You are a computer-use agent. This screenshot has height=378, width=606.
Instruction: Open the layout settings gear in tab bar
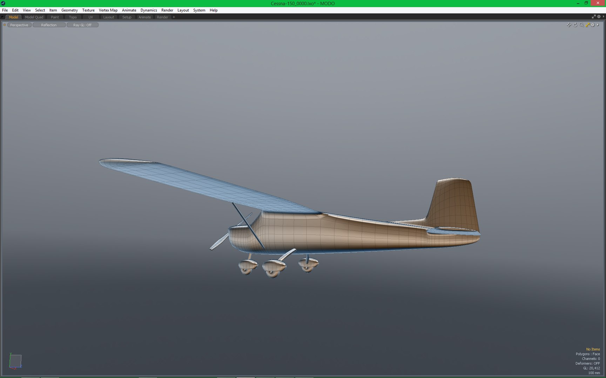click(599, 17)
